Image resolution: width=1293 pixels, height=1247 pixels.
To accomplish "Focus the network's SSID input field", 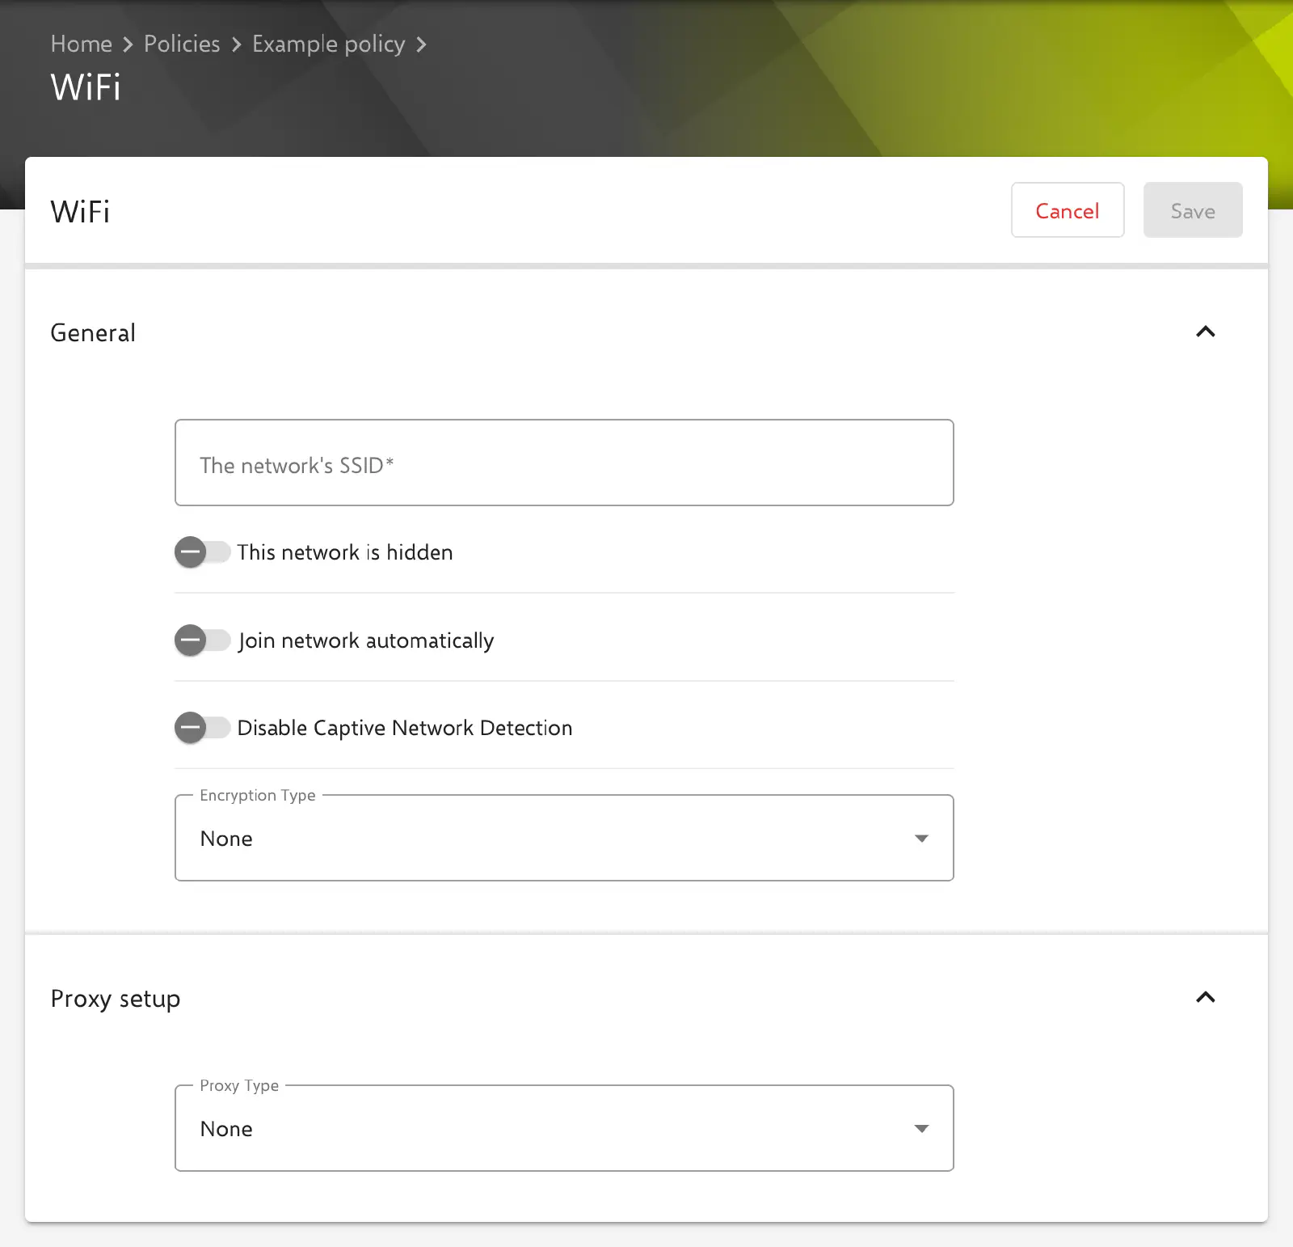I will (x=564, y=463).
